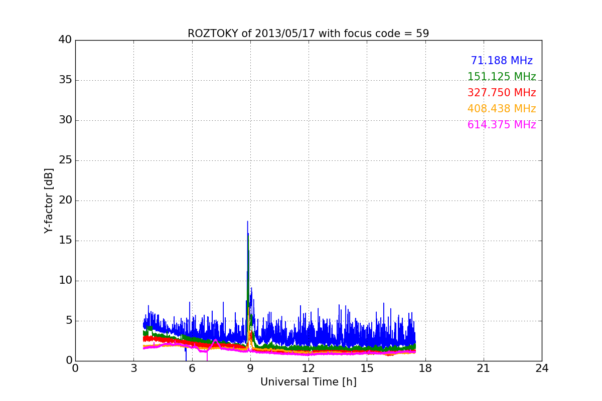Select the 327.750 MHz legend label
Image resolution: width=602 pixels, height=401 pixels.
tap(502, 93)
